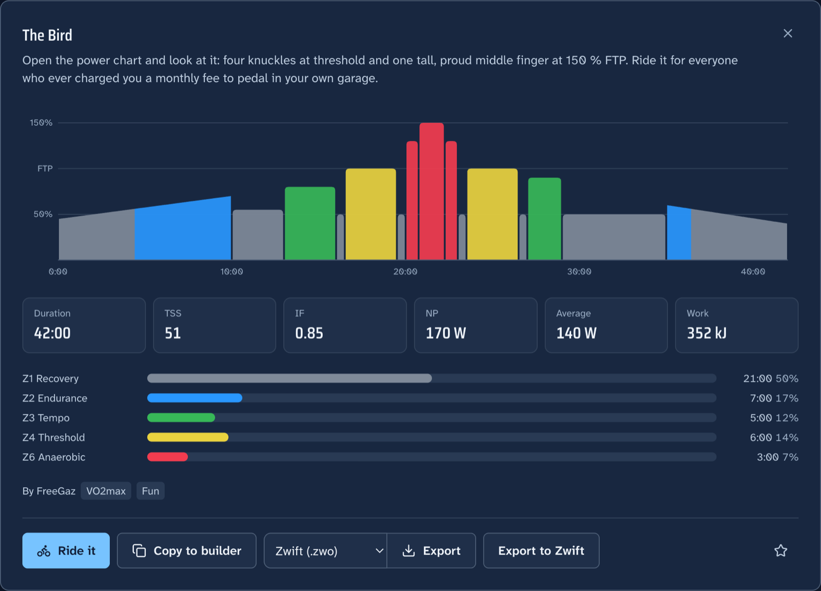Image resolution: width=821 pixels, height=591 pixels.
Task: Click the Z1 Recovery progress bar
Action: [432, 378]
